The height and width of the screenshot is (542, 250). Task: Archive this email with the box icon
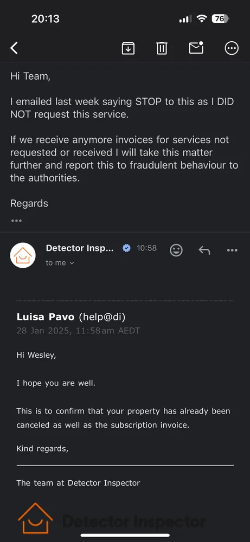(x=129, y=48)
